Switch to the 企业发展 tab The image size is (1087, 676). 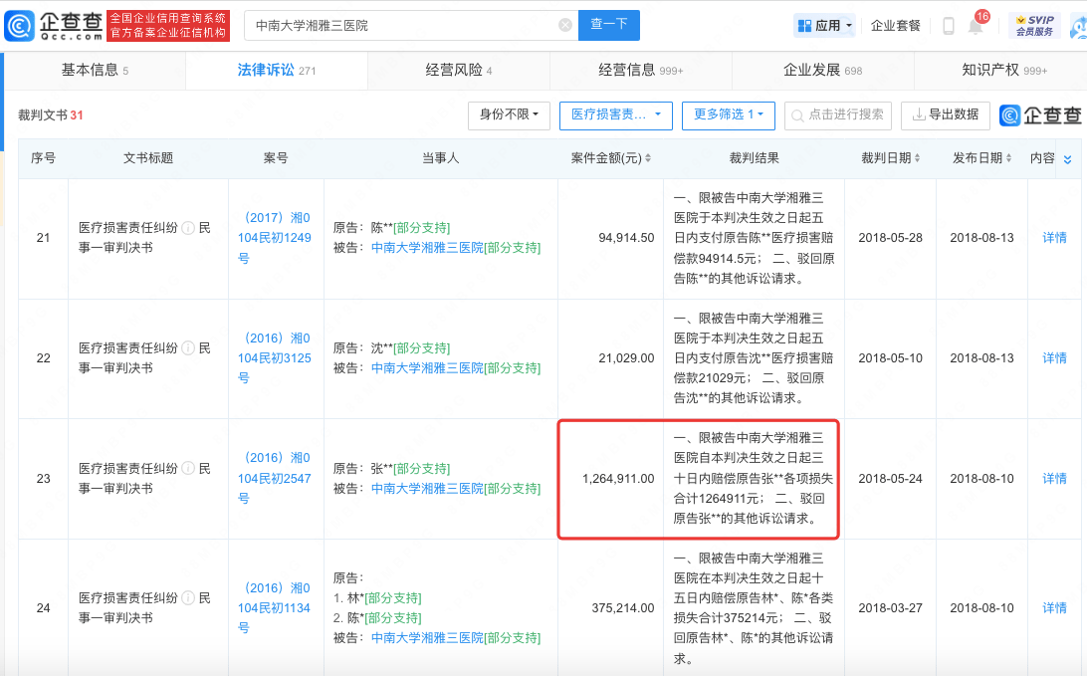coord(823,70)
